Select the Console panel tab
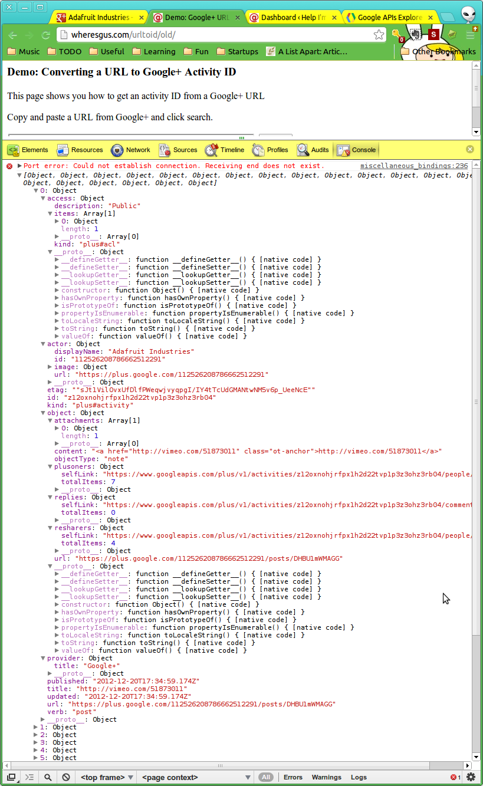483x786 pixels. [356, 150]
